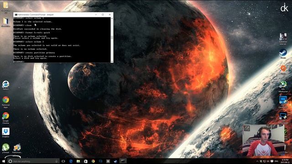Minimize the Command Prompt window

click(x=96, y=15)
